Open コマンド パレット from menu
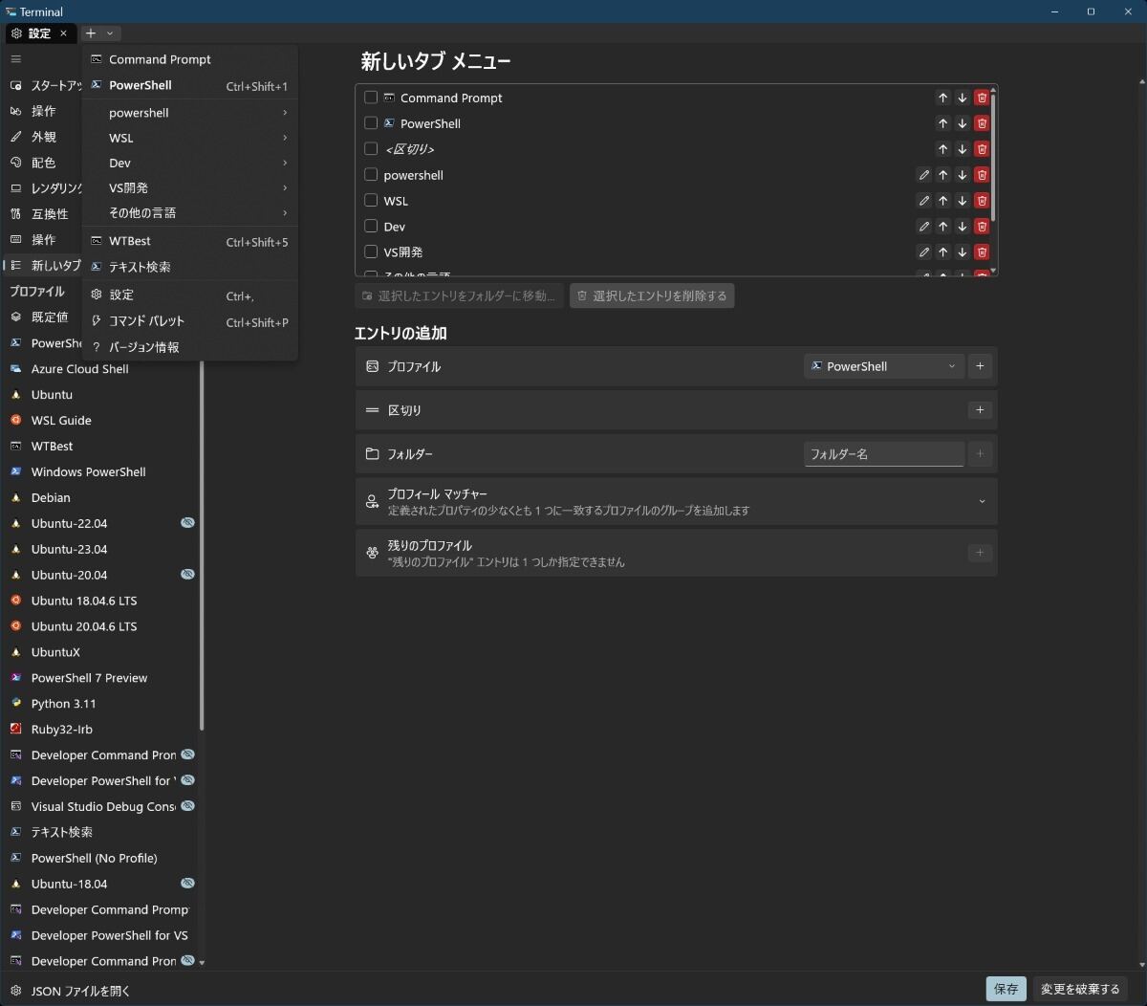Image resolution: width=1147 pixels, height=1006 pixels. [190, 321]
